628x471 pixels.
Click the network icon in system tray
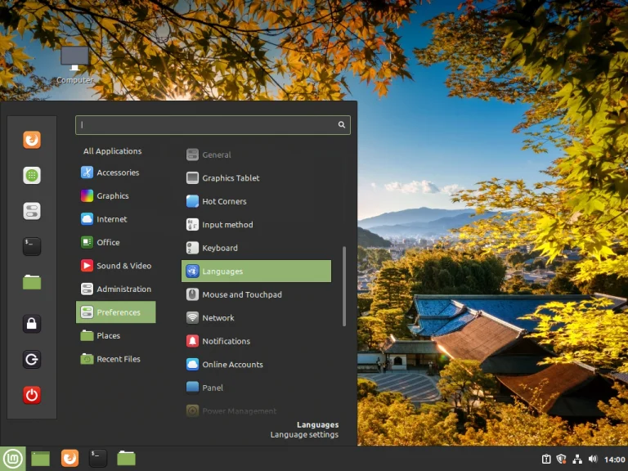pyautogui.click(x=577, y=459)
